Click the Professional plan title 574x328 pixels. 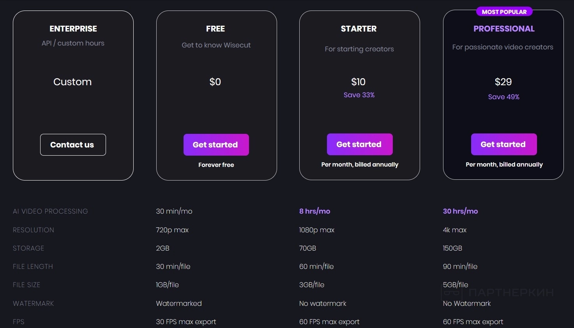tap(504, 29)
